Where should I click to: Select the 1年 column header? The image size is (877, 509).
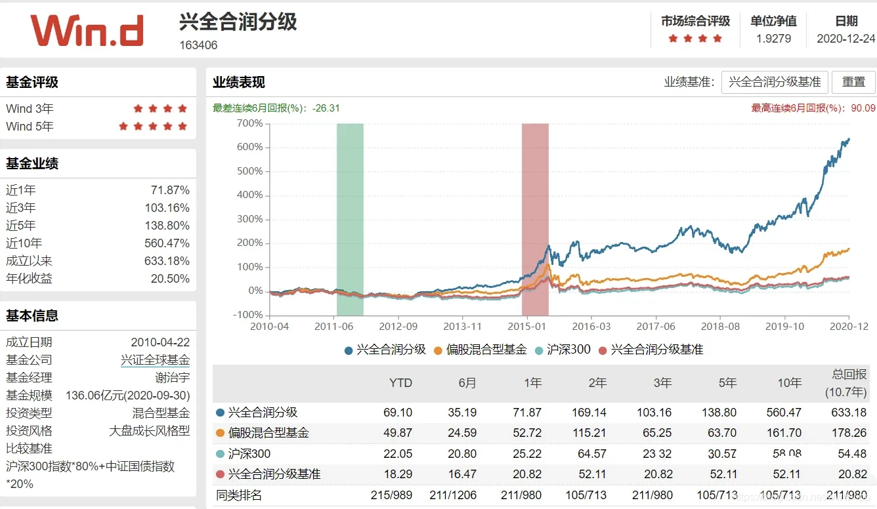click(x=532, y=383)
